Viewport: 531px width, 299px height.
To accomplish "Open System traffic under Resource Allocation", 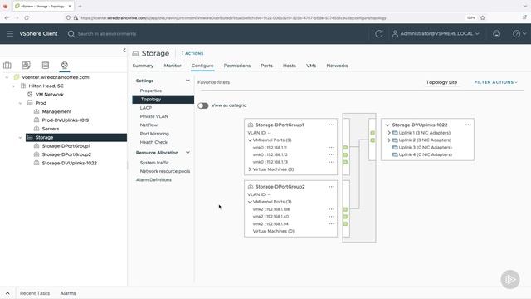I will 154,163.
